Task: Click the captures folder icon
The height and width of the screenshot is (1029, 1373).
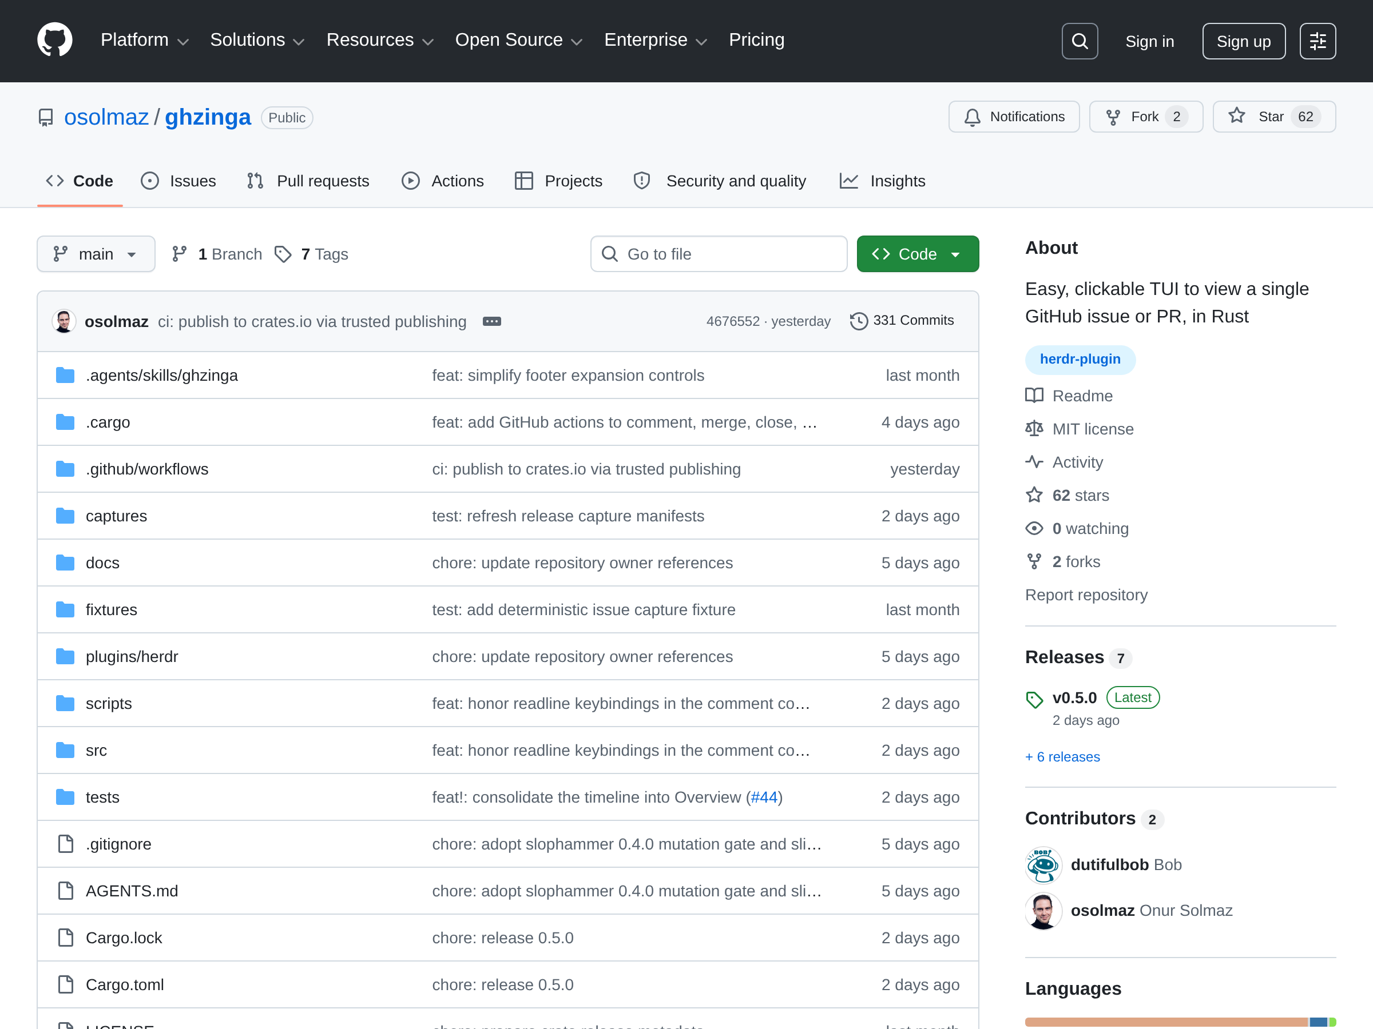Action: pos(65,516)
